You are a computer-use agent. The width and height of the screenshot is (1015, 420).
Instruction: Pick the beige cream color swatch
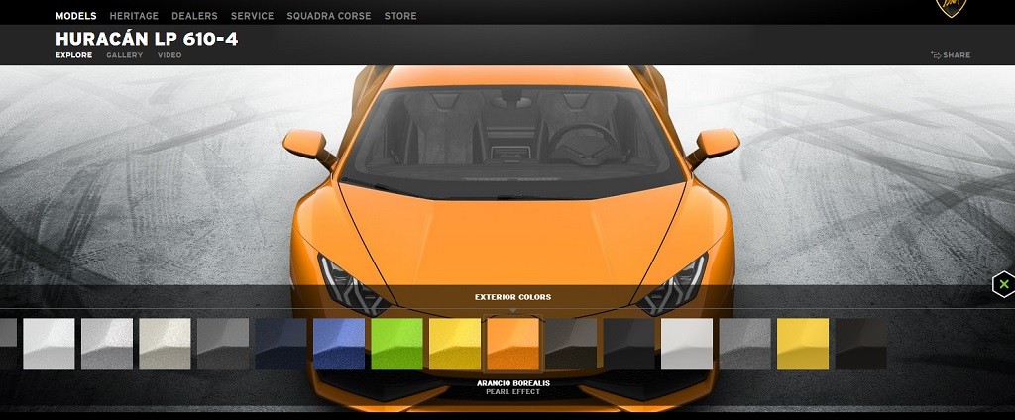166,344
